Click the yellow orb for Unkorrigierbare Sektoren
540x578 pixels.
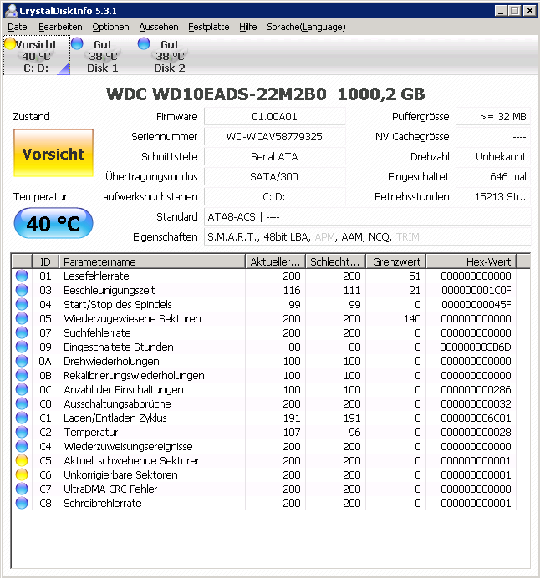(22, 474)
